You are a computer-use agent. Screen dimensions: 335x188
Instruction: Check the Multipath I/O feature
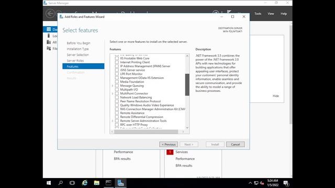117,89
